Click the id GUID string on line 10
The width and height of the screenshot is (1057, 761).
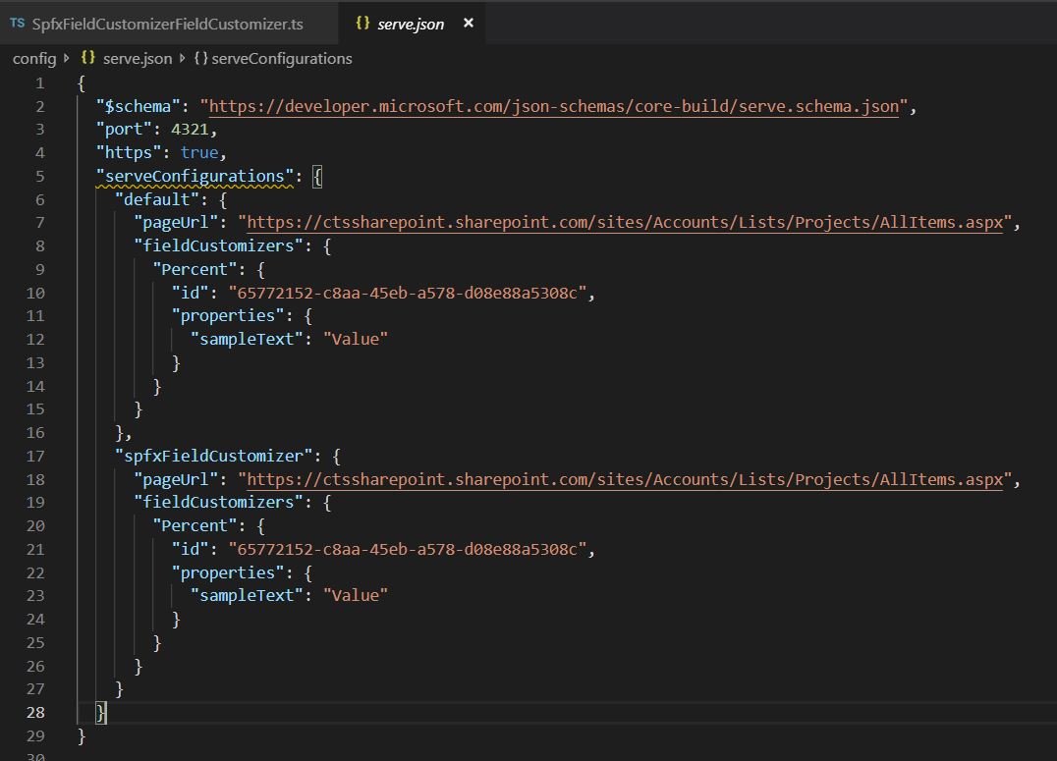(407, 294)
